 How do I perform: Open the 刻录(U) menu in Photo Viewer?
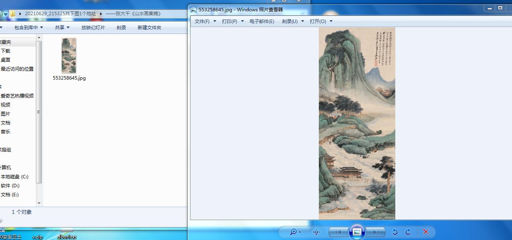click(290, 21)
